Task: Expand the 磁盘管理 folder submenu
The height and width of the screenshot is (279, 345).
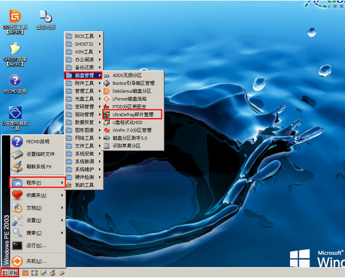Action: [x=84, y=75]
